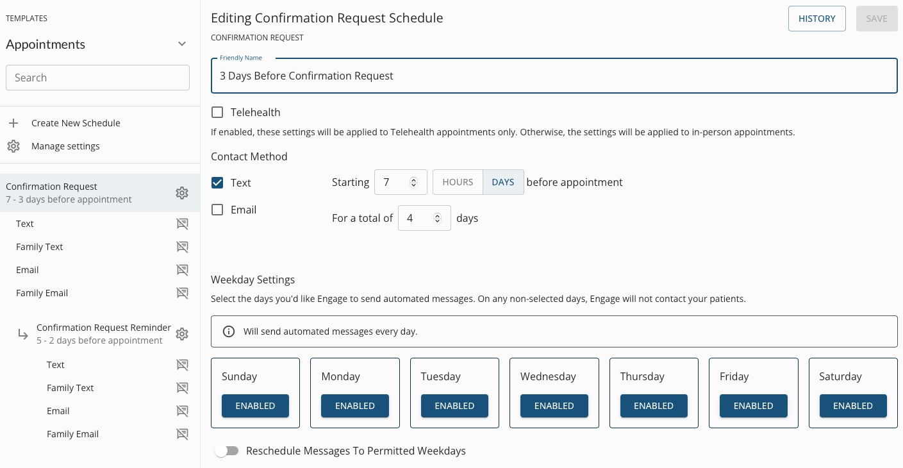The image size is (903, 468).
Task: Click the template Search field
Action: point(97,78)
